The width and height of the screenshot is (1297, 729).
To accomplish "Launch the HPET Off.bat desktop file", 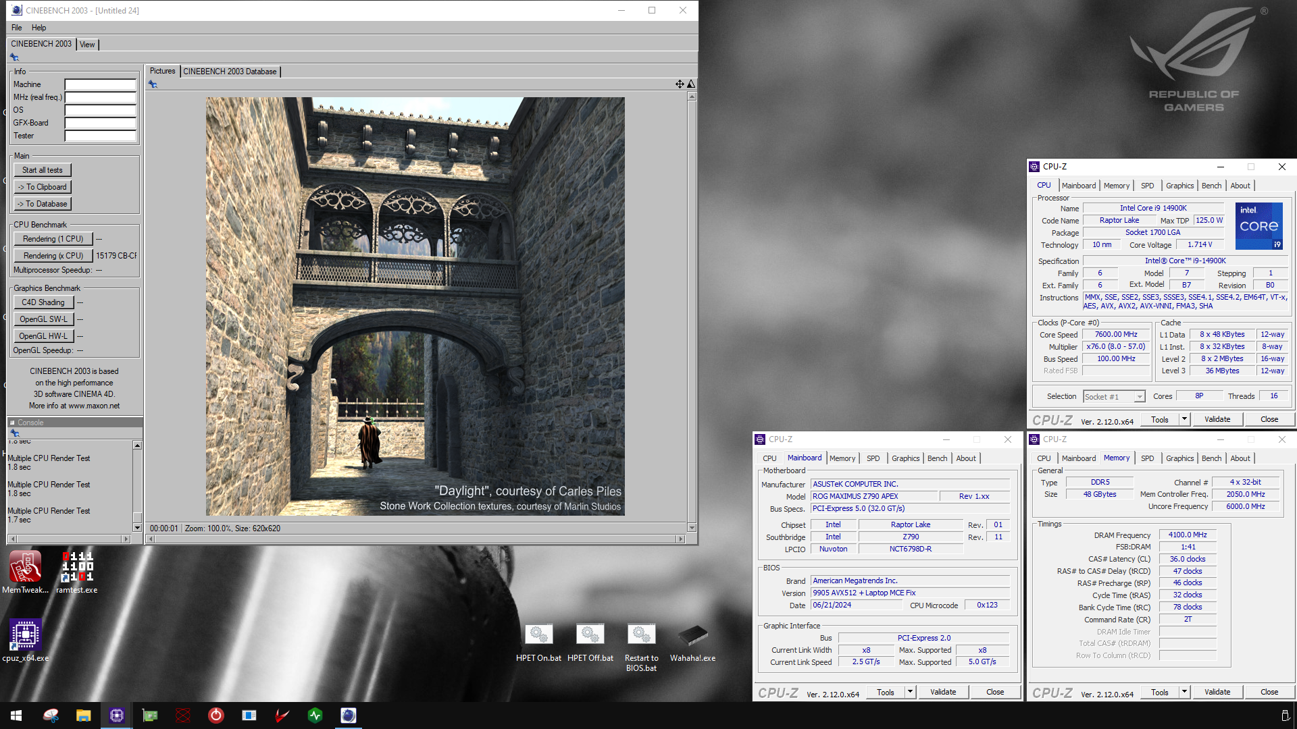I will [x=590, y=642].
